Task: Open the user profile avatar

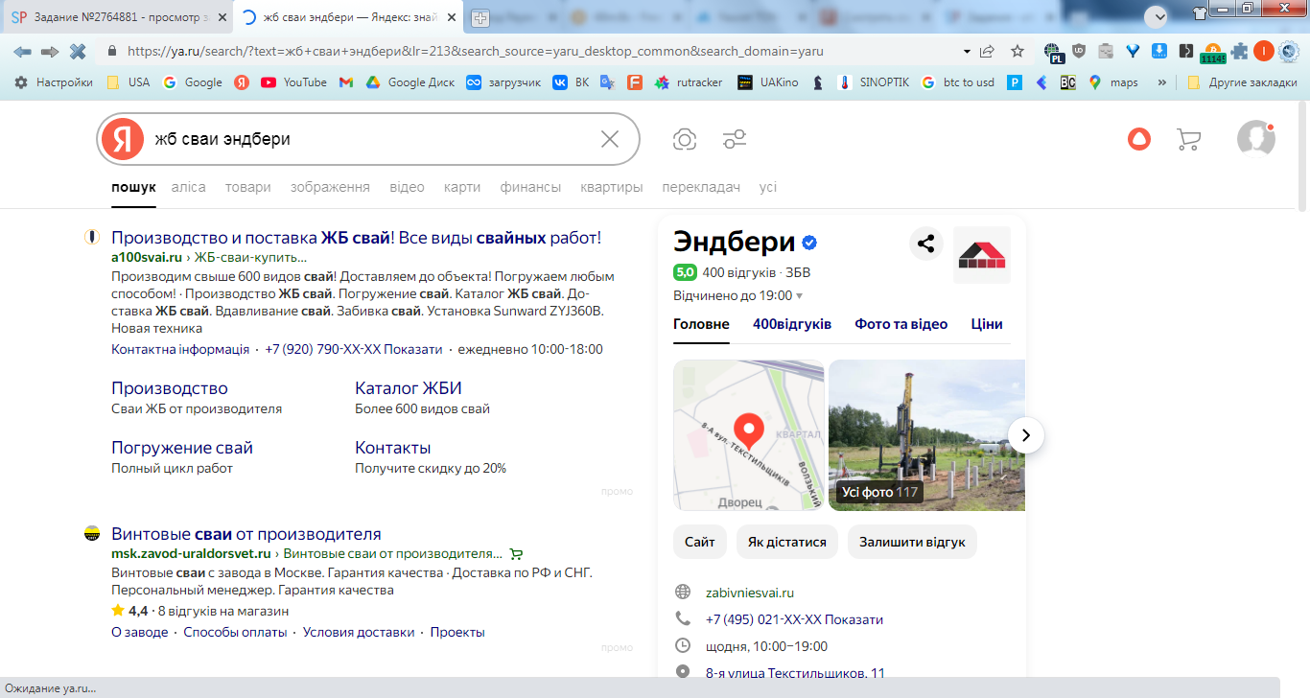Action: click(1255, 139)
